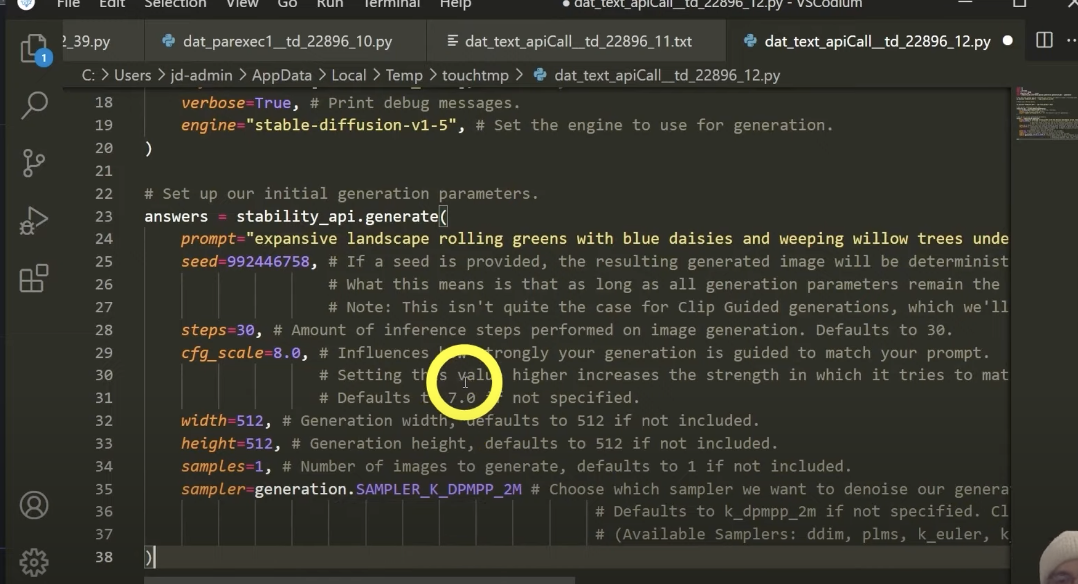The height and width of the screenshot is (584, 1078).
Task: Select dat_text_apiCall__td_22896_12.py tab
Action: tap(877, 41)
